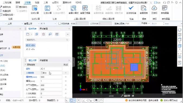The height and width of the screenshot is (103, 183).
Task: Click 查找图元 find tool
Action: (x=21, y=7)
